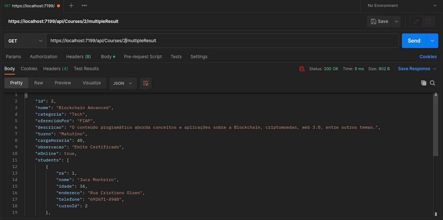The height and width of the screenshot is (220, 443).
Task: Click the descricao text line
Action: [208, 127]
